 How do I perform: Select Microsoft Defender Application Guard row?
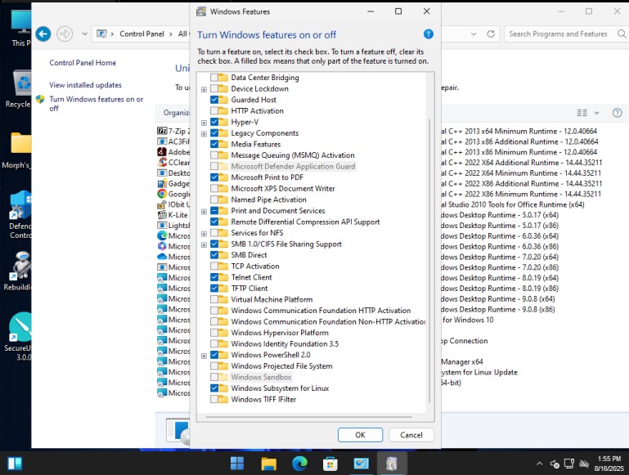pyautogui.click(x=293, y=166)
